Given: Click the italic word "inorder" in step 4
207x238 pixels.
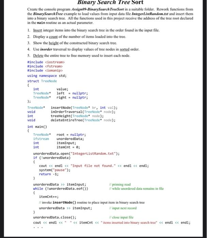Looking at the screenshot, I should click(46, 49).
